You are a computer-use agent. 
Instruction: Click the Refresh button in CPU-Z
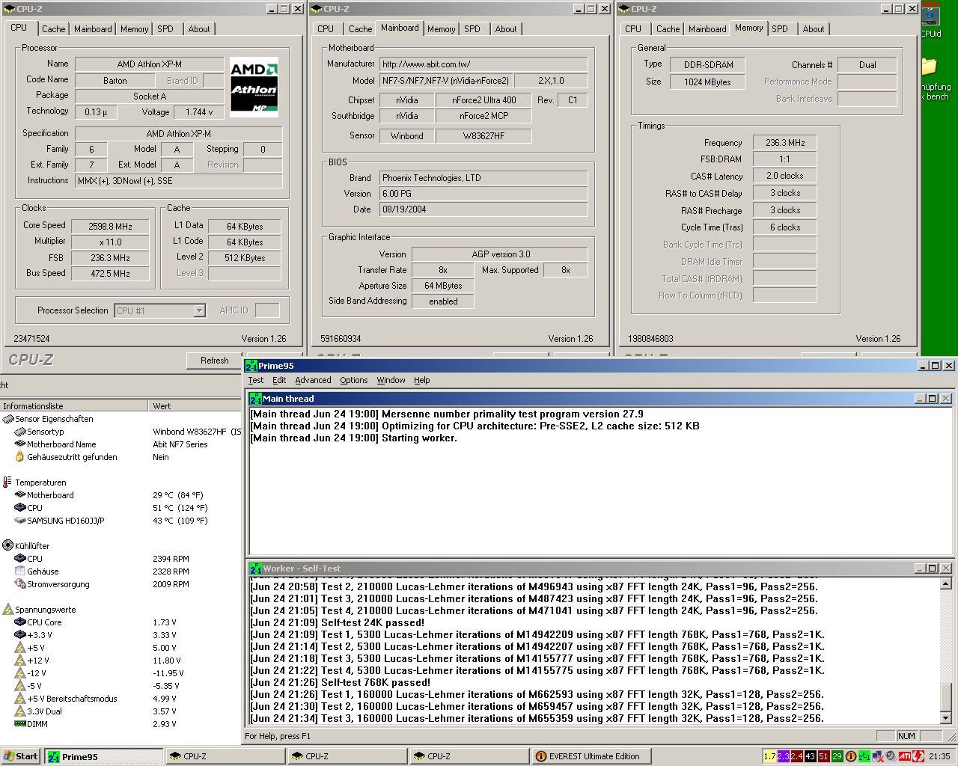click(214, 361)
